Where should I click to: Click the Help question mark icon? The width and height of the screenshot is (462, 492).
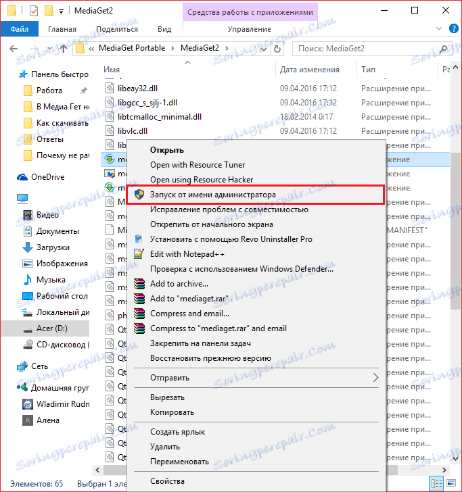(x=453, y=28)
